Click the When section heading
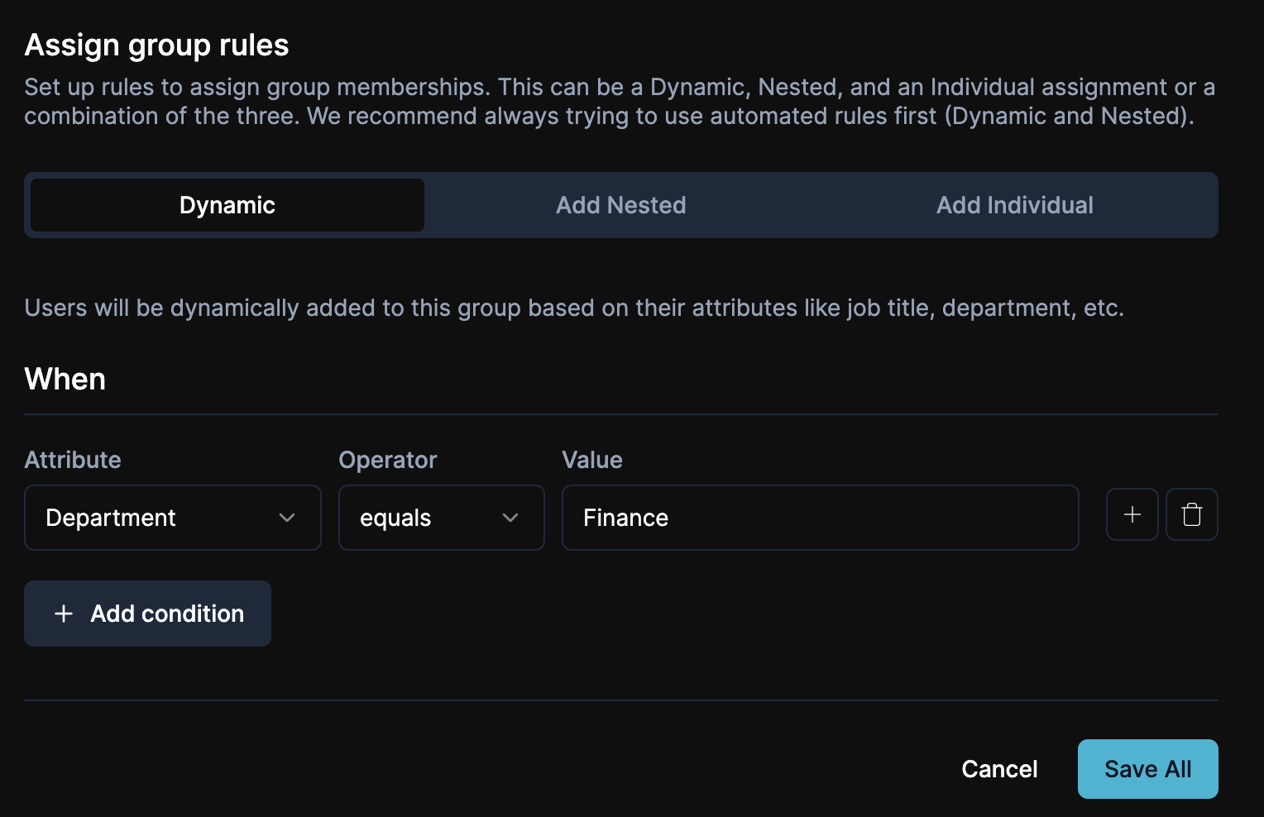 [65, 379]
